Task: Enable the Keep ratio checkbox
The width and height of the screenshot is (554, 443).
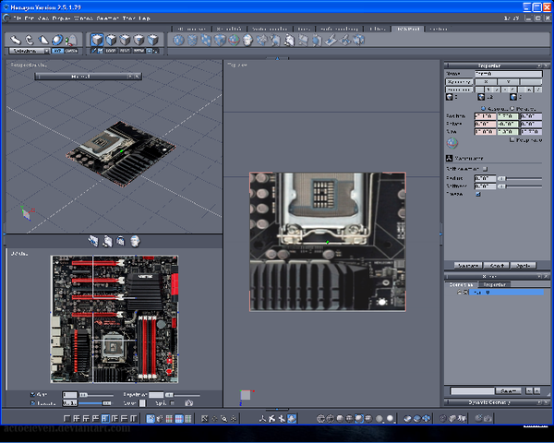Action: coord(512,140)
